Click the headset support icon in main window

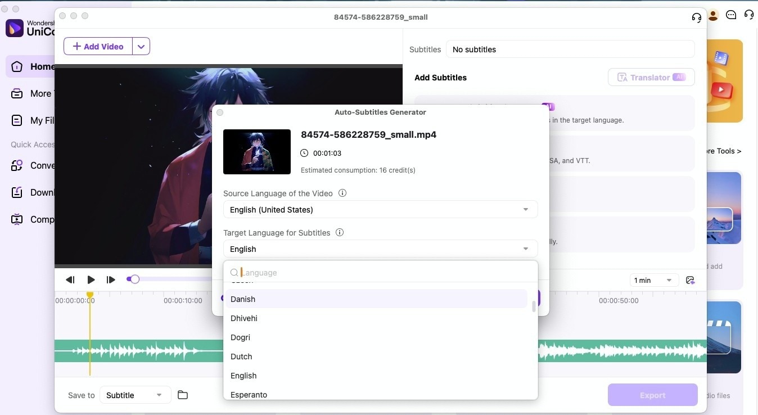click(749, 15)
